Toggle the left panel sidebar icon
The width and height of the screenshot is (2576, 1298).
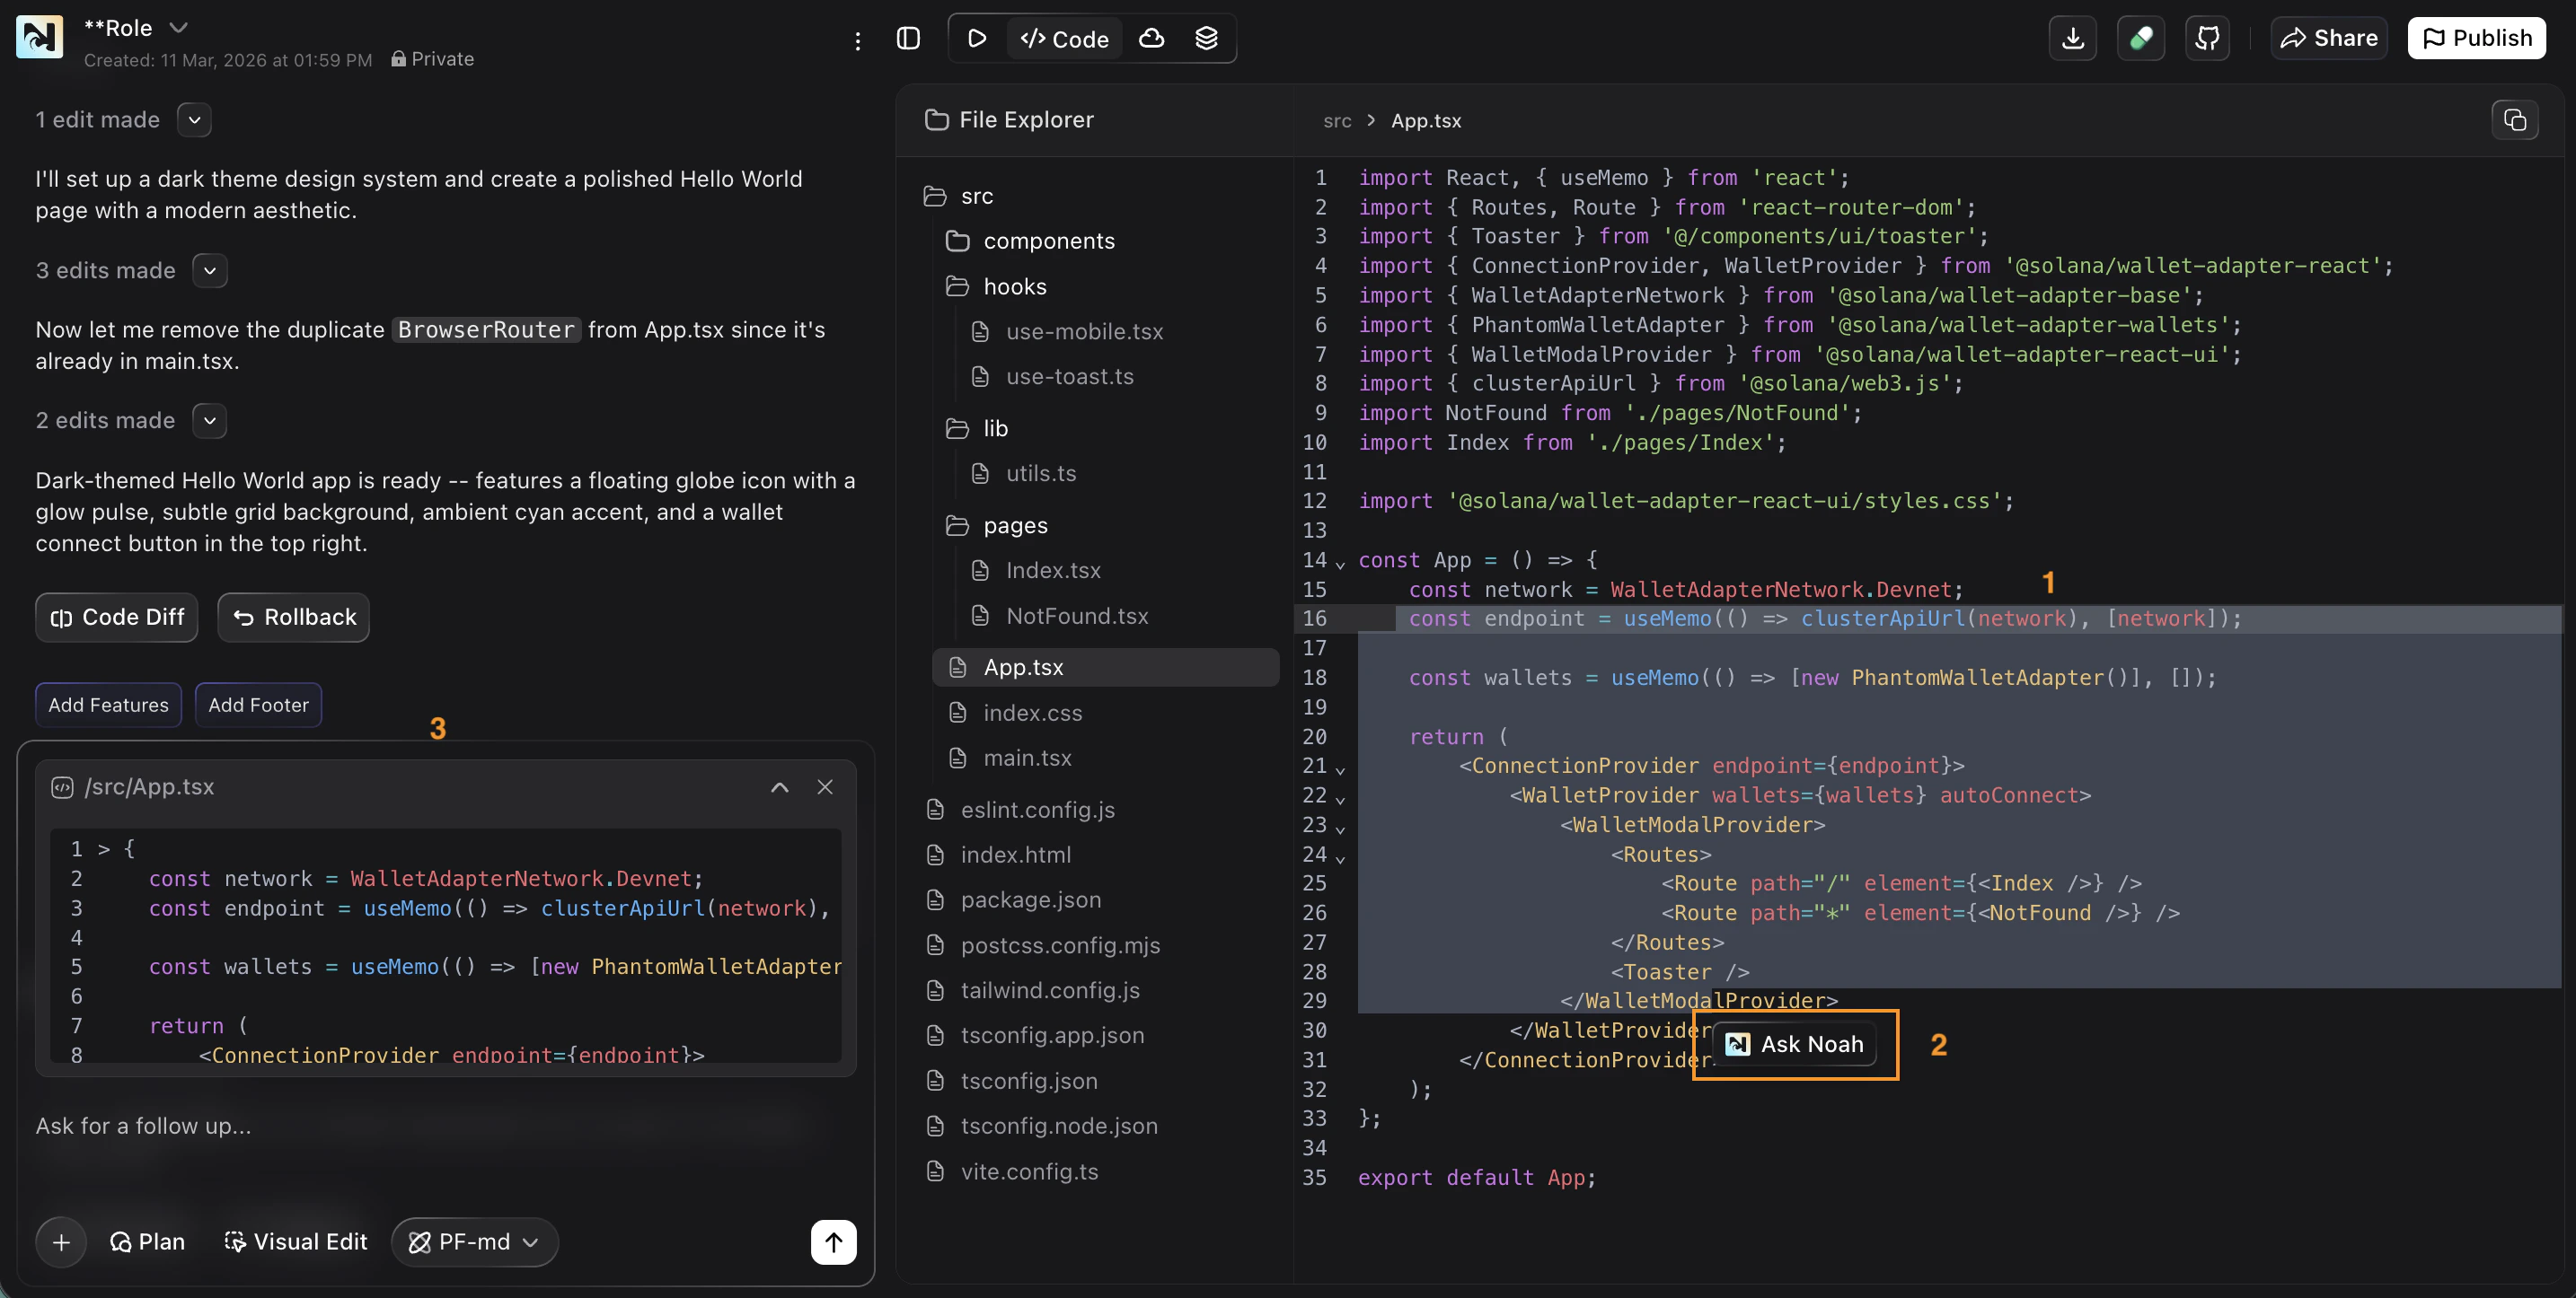tap(908, 38)
